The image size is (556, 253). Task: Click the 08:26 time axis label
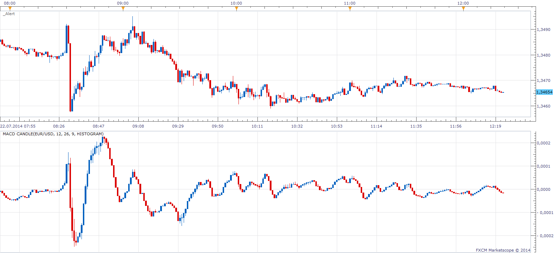tap(59, 126)
